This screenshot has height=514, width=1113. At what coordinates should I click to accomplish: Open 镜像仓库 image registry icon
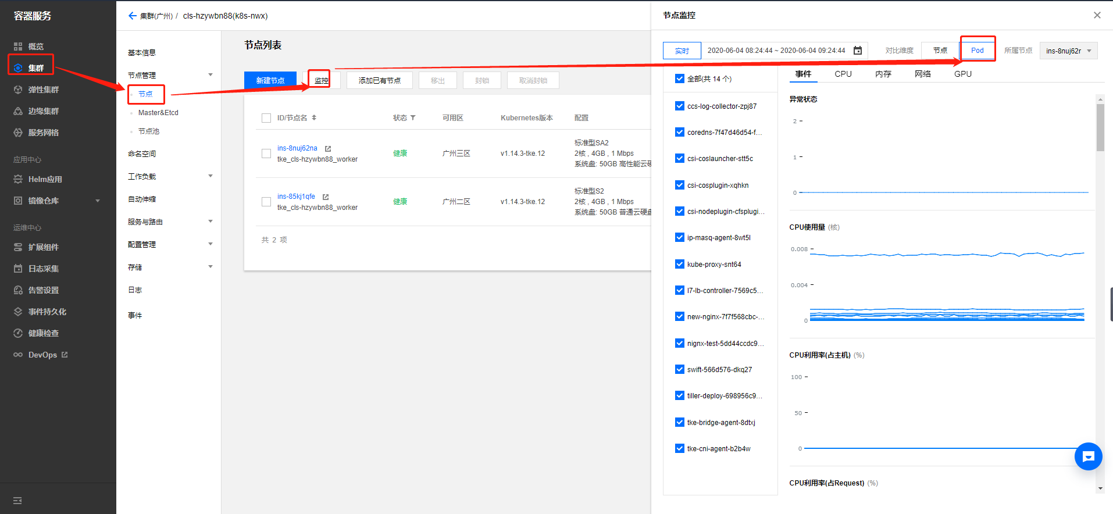[x=18, y=201]
